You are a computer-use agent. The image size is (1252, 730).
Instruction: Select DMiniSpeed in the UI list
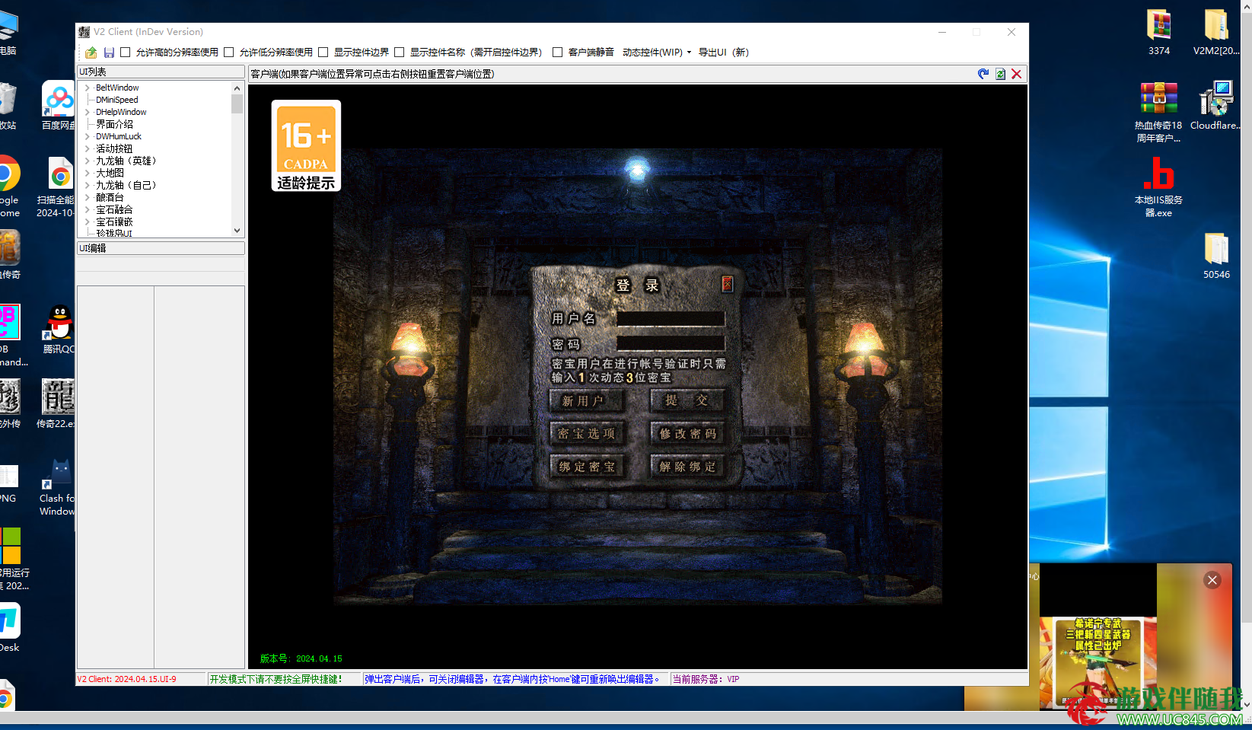[117, 100]
